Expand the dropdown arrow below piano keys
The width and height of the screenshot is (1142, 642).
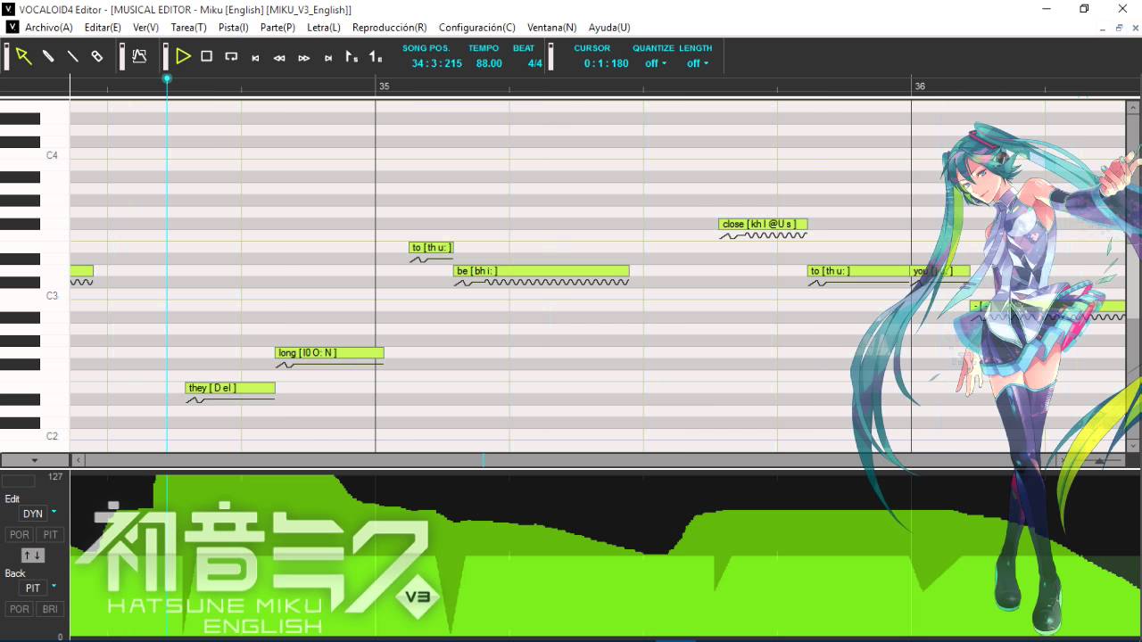click(x=35, y=460)
